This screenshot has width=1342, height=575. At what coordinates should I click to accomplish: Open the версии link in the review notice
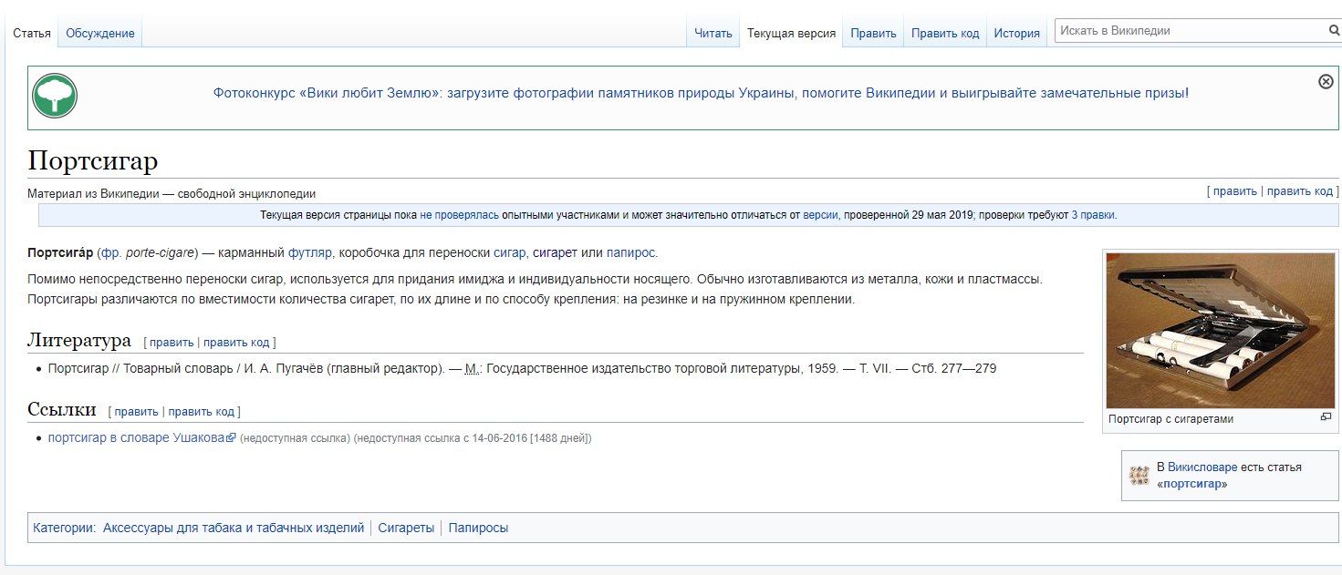pyautogui.click(x=821, y=215)
